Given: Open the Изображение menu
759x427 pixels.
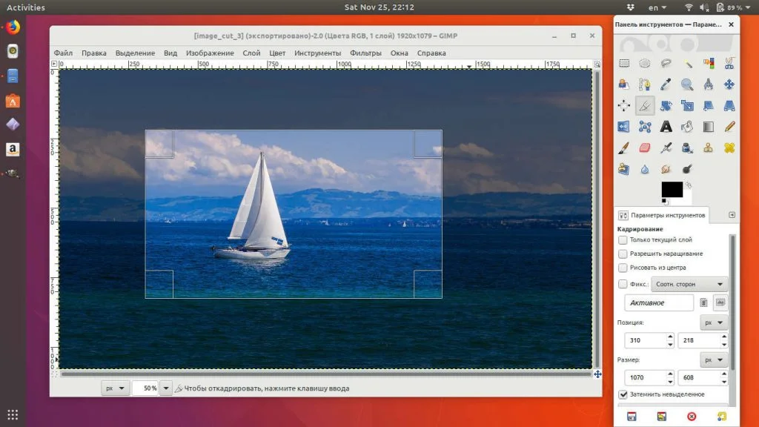Looking at the screenshot, I should (x=210, y=53).
